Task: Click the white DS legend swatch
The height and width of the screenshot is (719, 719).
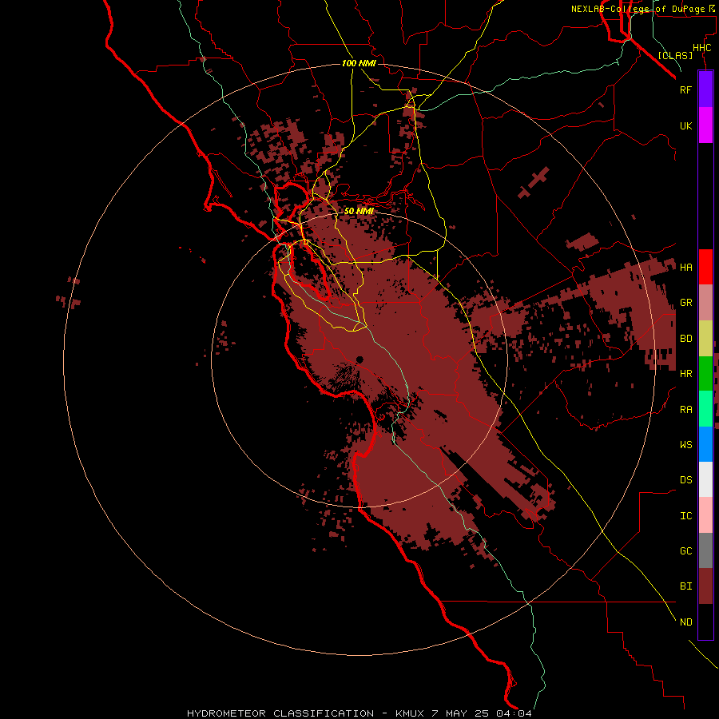Action: point(705,479)
